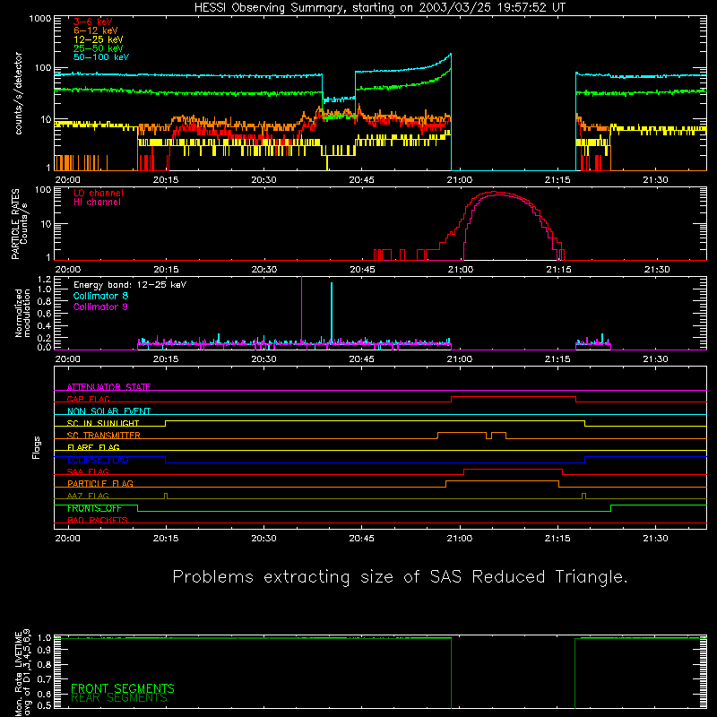Click the FRONT SEGMENTS legend label
717x717 pixels.
(123, 688)
